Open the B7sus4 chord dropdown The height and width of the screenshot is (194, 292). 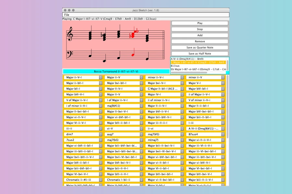coord(205,134)
